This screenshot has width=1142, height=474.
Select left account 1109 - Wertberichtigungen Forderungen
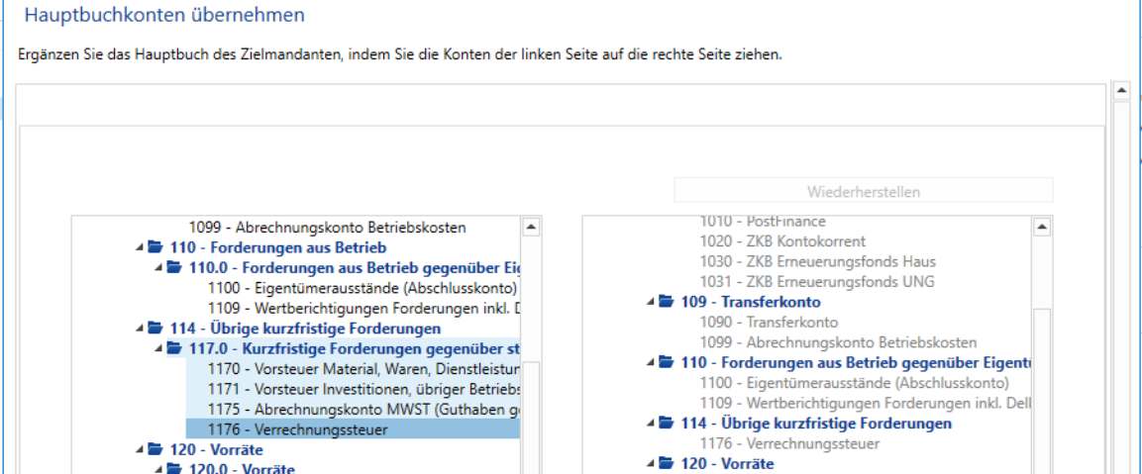tap(363, 308)
